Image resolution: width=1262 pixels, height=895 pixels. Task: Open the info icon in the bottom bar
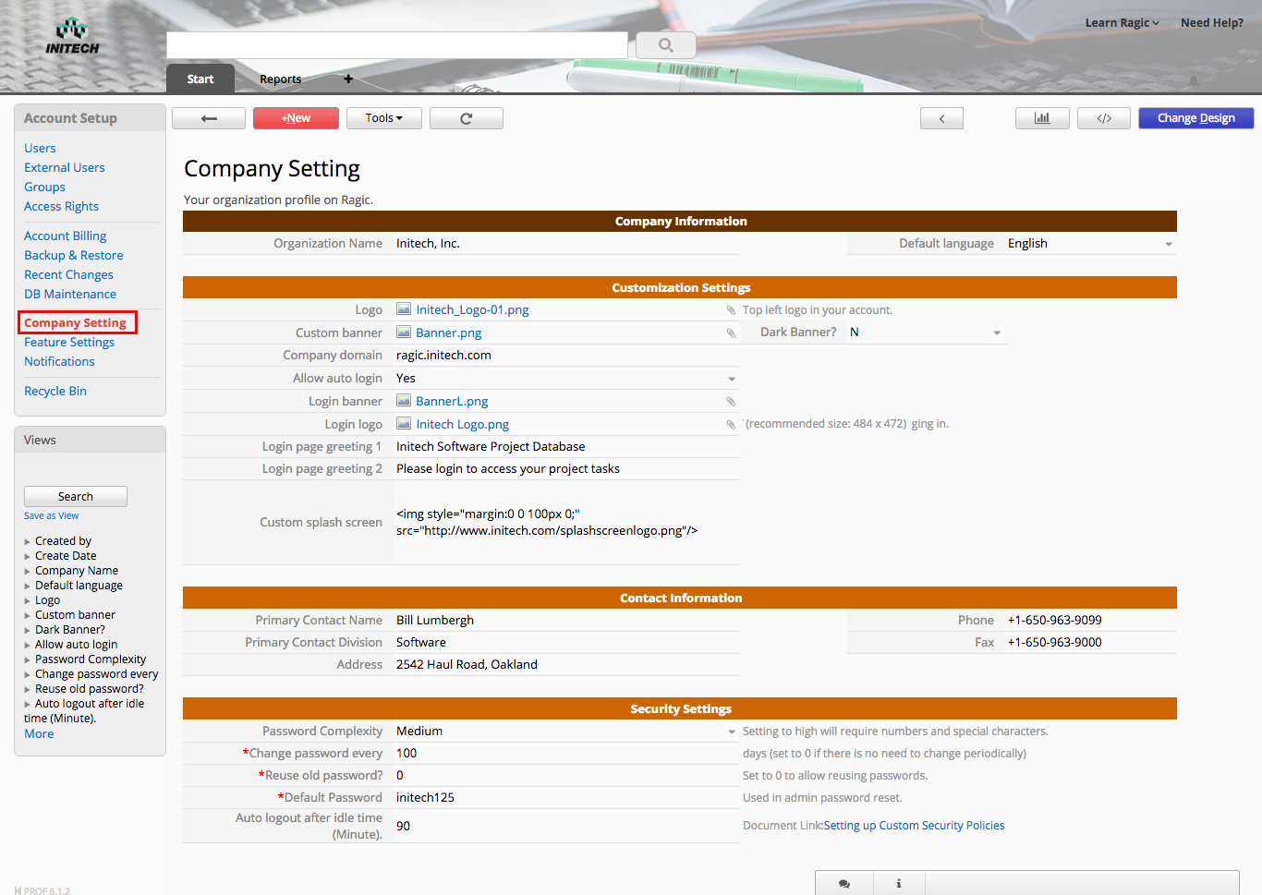pos(899,883)
